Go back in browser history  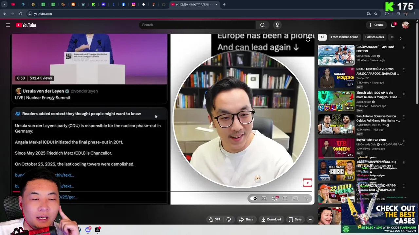point(5,14)
